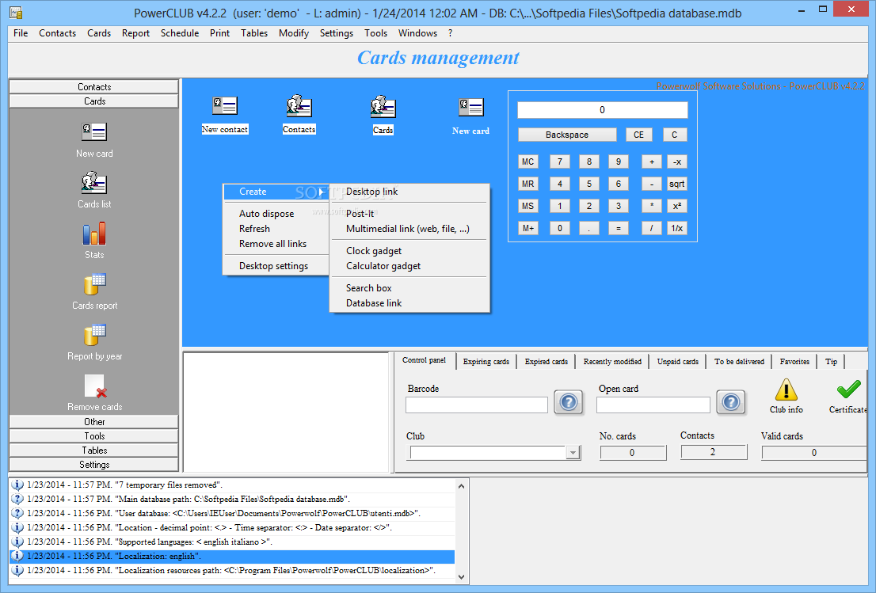Expand the Contacts sidebar section
The image size is (876, 593).
pos(93,86)
